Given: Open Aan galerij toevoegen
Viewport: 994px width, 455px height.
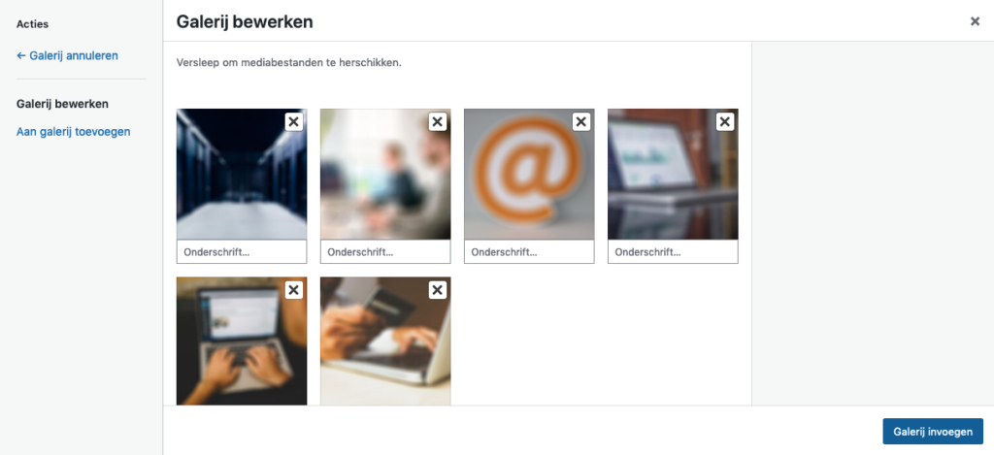Looking at the screenshot, I should [74, 132].
